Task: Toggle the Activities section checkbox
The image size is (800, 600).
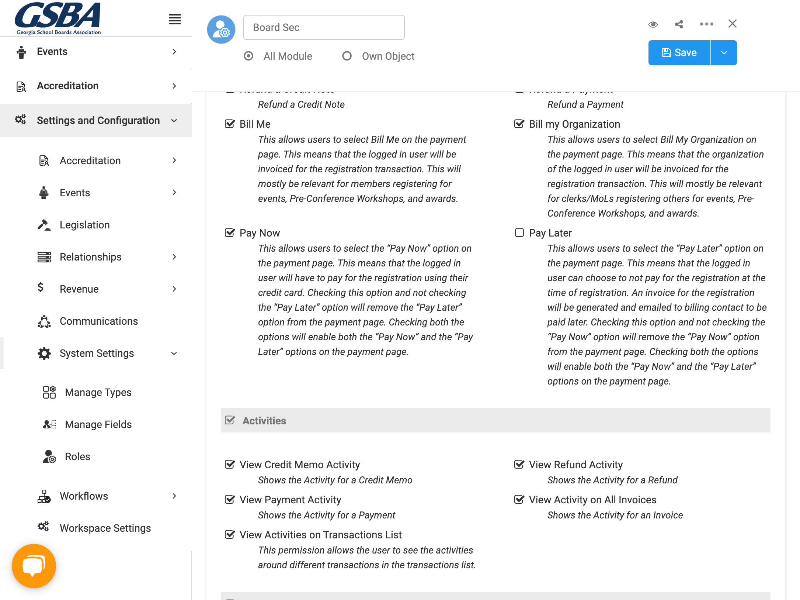Action: click(230, 420)
